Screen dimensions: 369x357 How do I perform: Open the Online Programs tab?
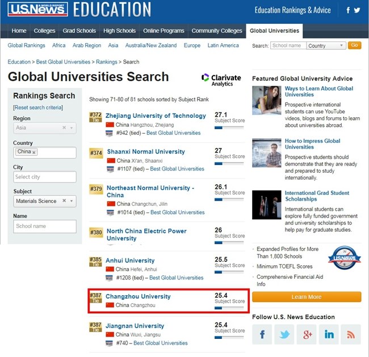(x=163, y=31)
